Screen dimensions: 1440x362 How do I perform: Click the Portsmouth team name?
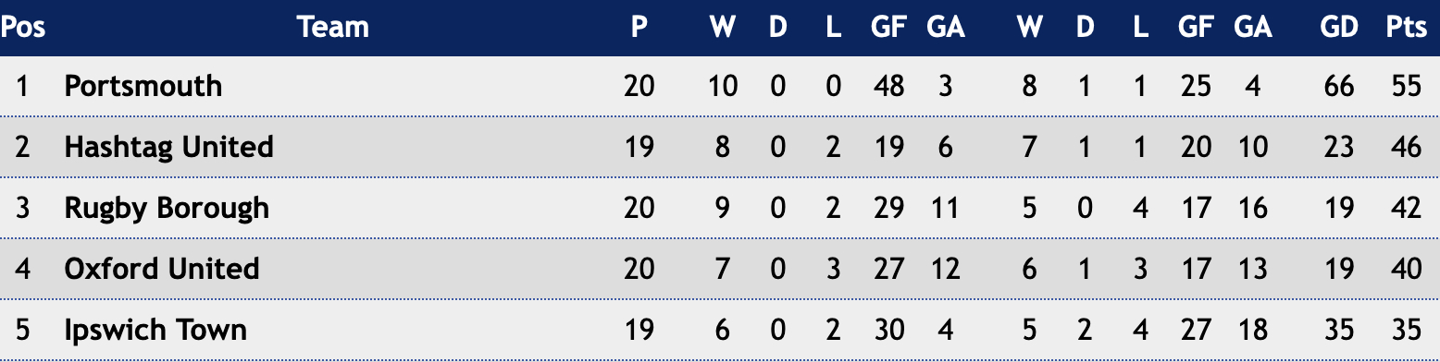[x=143, y=86]
